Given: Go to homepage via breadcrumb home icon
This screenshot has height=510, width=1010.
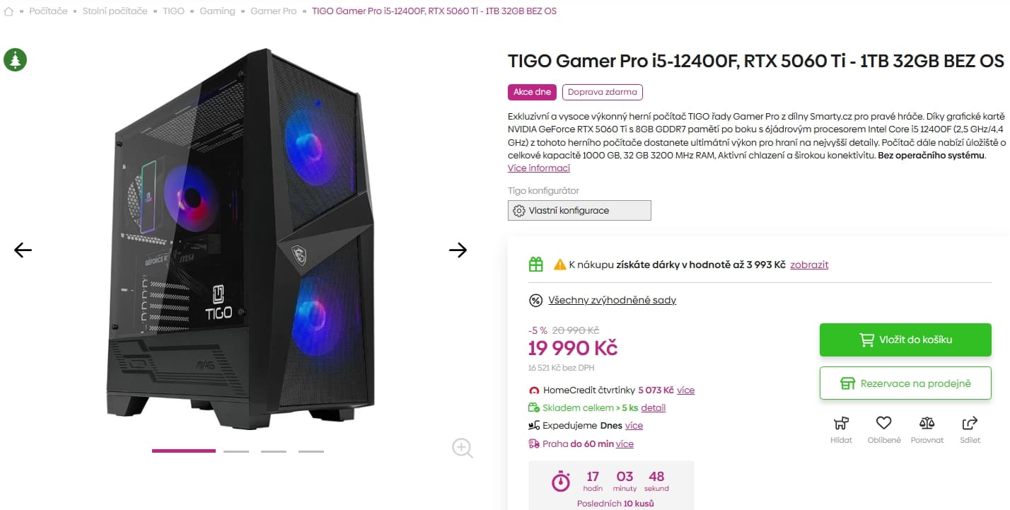Looking at the screenshot, I should [x=7, y=11].
